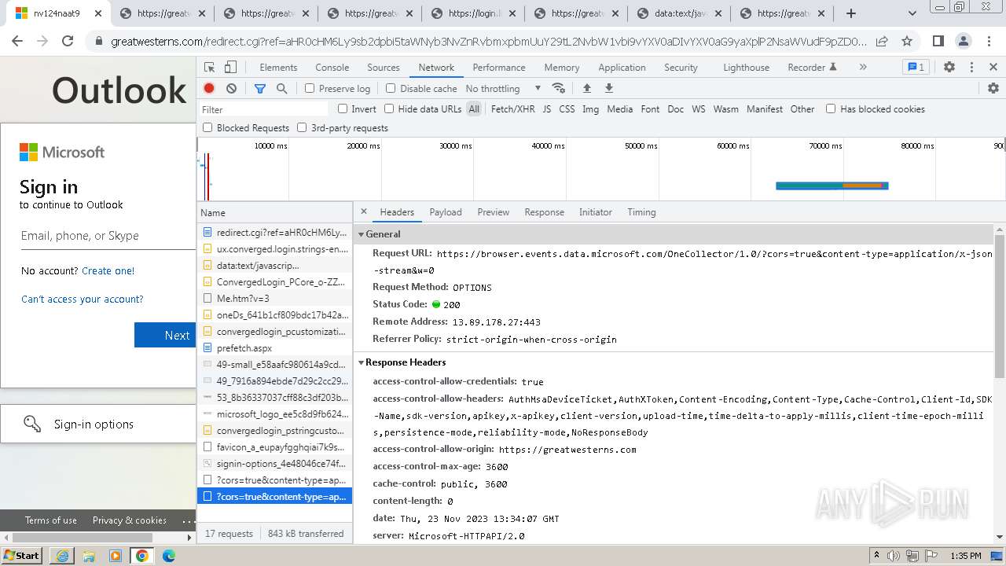Viewport: 1006px width, 566px height.
Task: Select the prefetch.aspx request
Action: [274, 347]
